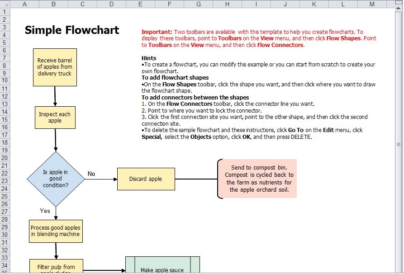Select the 'Inspect each apple' process box
This screenshot has width=404, height=274.
pyautogui.click(x=55, y=117)
